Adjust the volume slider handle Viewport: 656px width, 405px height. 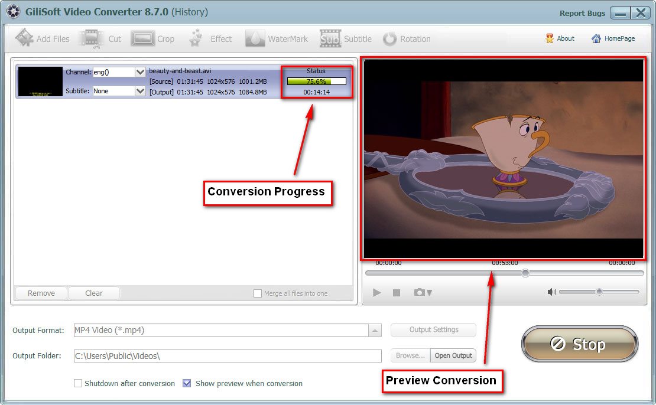pyautogui.click(x=599, y=292)
